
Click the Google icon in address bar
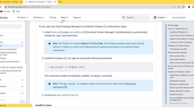174,7
